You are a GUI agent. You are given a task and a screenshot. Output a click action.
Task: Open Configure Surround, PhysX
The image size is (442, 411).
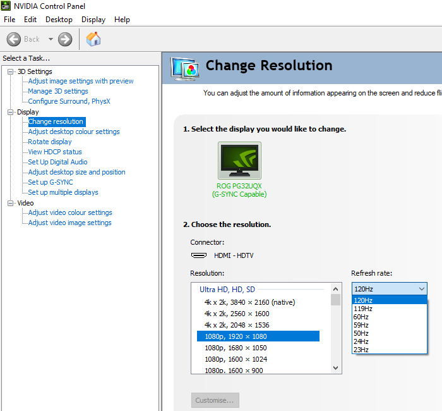point(69,101)
